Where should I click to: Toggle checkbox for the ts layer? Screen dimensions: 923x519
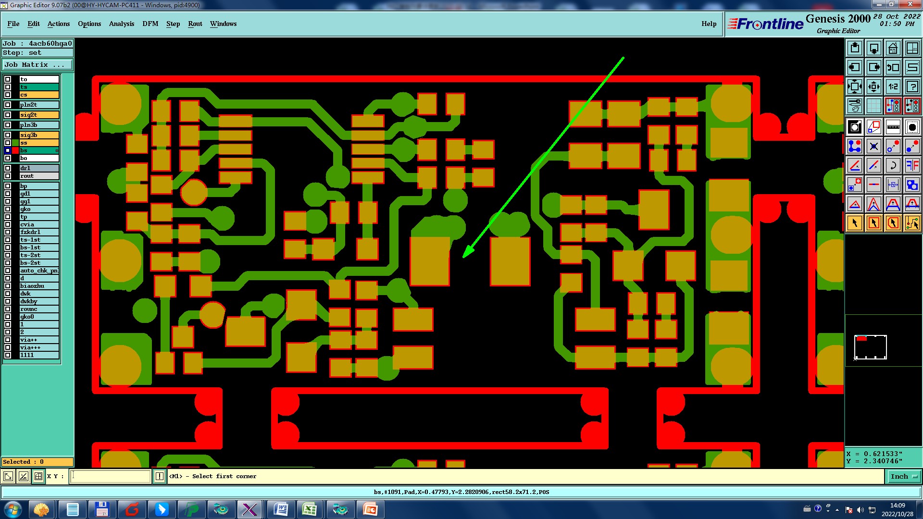(8, 87)
